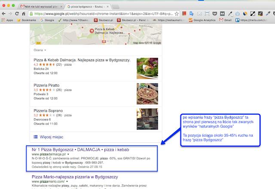Viewport: 275px width, 189px height.
Task: Open the red book extension icon
Action: [x=184, y=13]
